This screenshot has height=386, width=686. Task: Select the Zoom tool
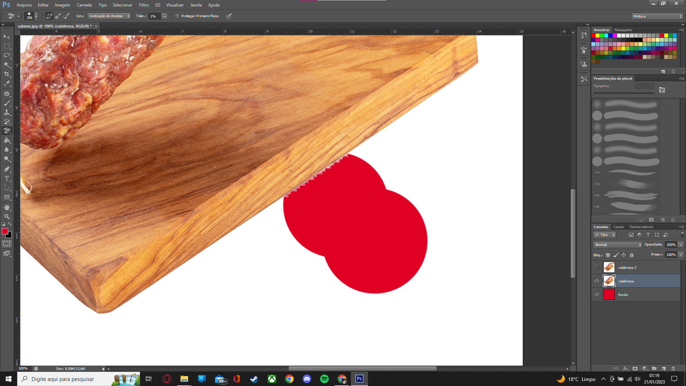click(7, 217)
